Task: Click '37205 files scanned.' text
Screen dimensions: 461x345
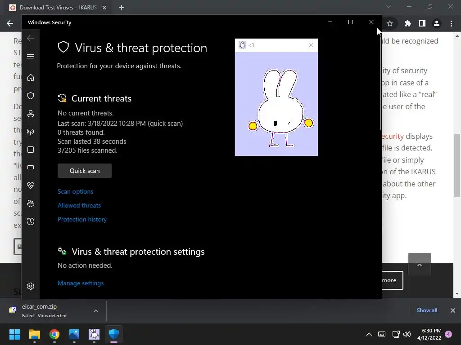Action: pos(87,150)
